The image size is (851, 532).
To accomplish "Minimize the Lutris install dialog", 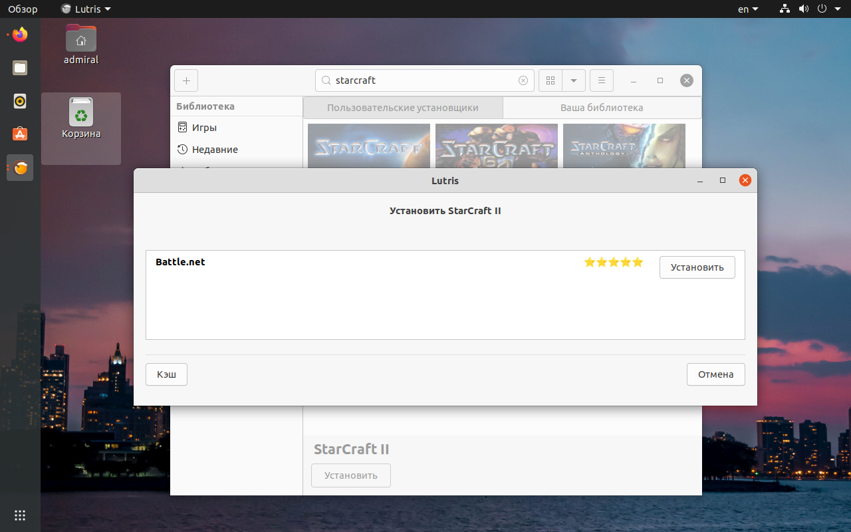I will click(699, 180).
